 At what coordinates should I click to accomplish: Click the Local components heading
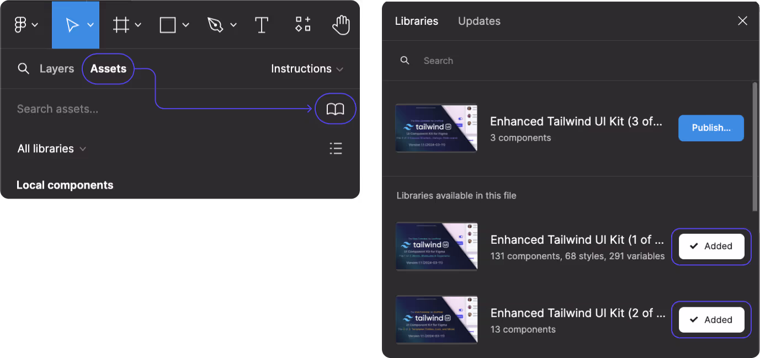65,185
